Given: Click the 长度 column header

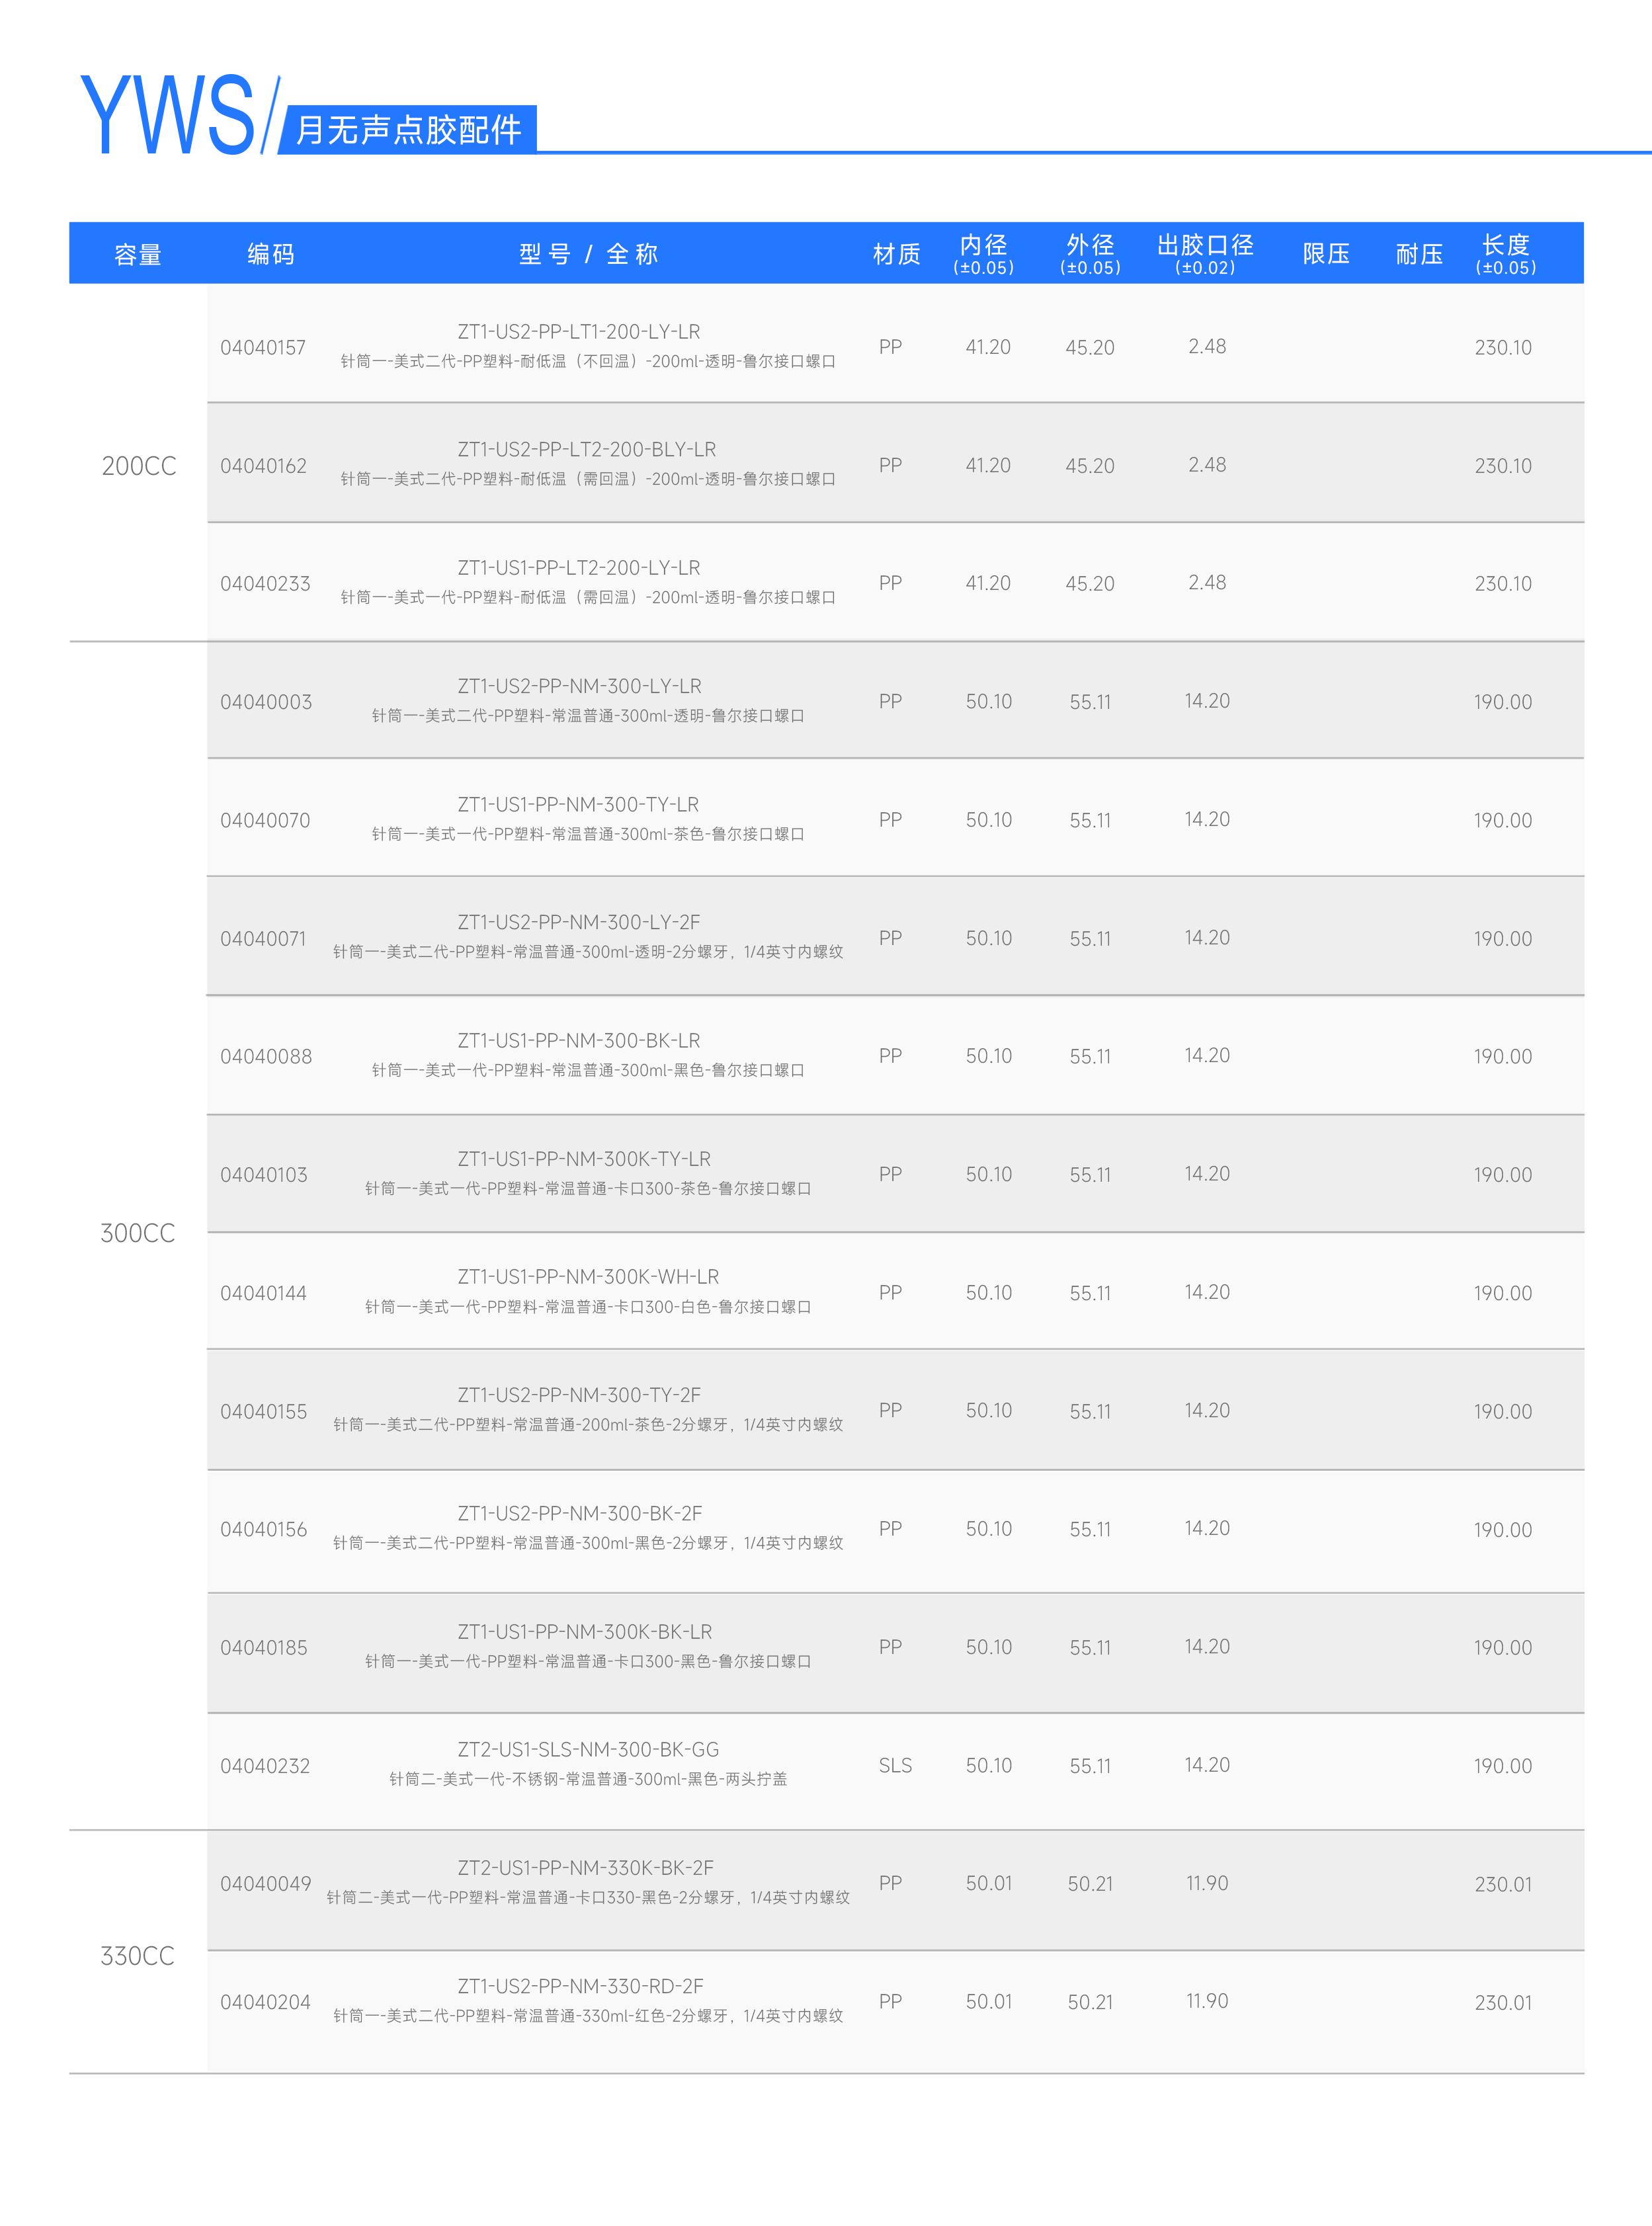Looking at the screenshot, I should coord(1505,253).
